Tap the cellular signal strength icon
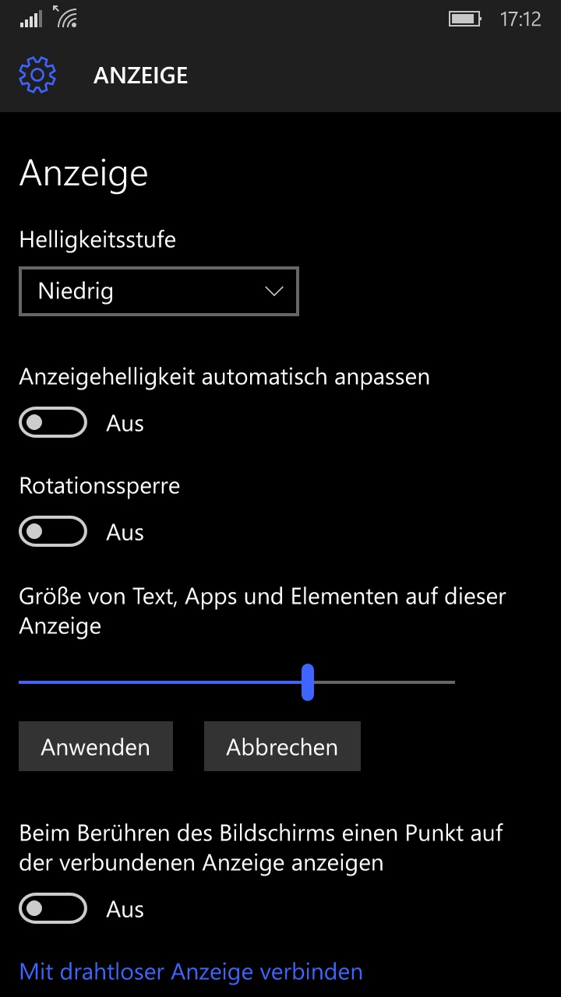 (x=31, y=19)
